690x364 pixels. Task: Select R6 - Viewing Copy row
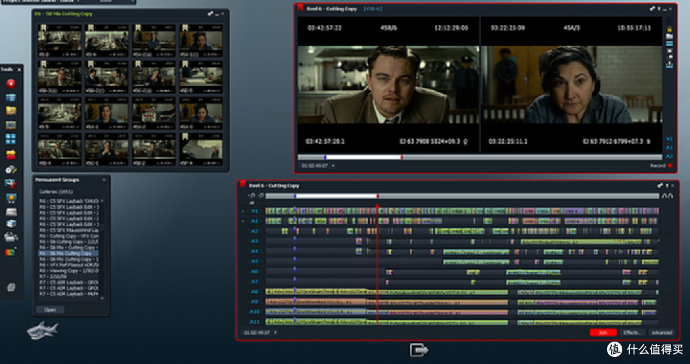(x=68, y=270)
